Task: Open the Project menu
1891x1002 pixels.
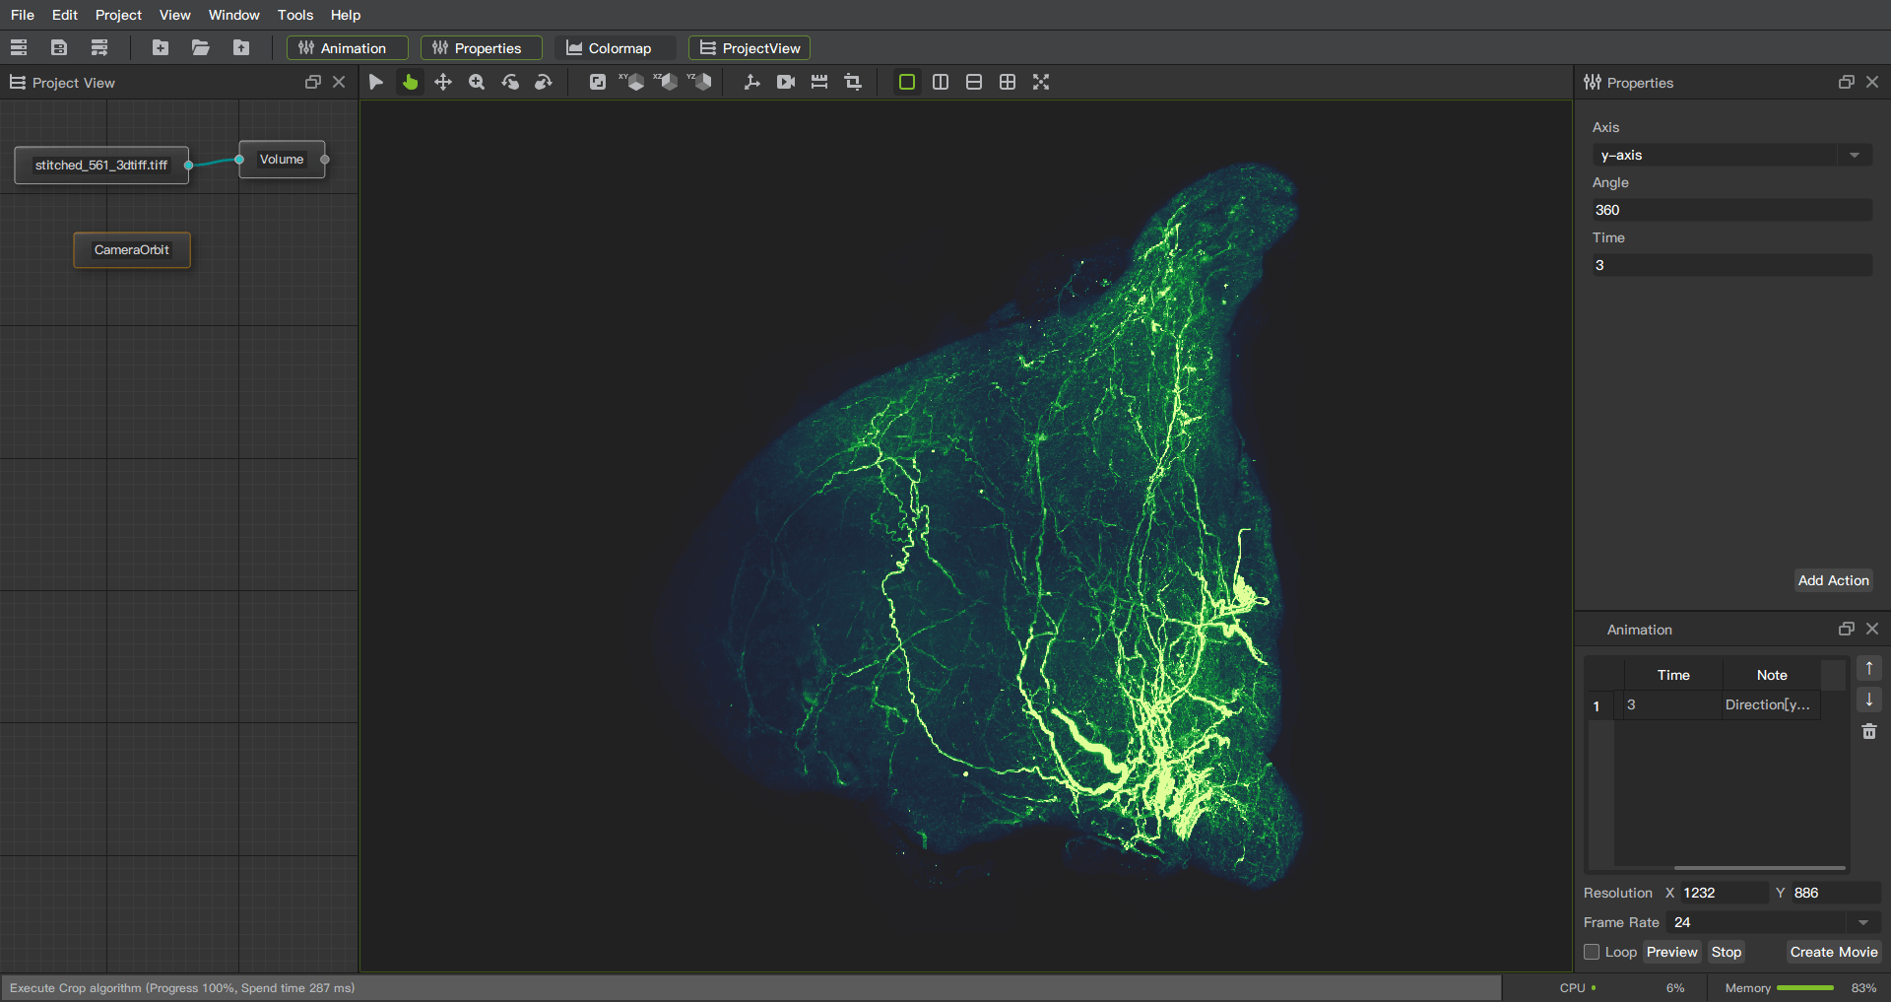Action: click(118, 15)
